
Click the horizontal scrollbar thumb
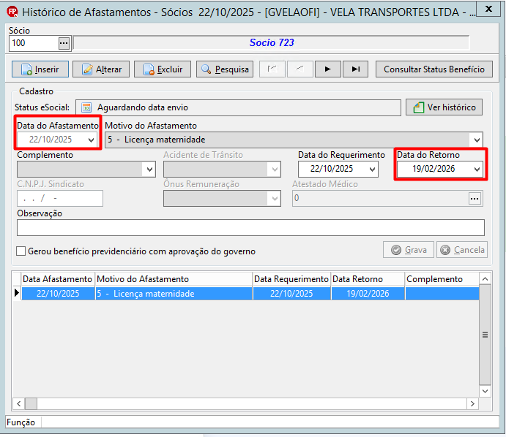point(31,404)
